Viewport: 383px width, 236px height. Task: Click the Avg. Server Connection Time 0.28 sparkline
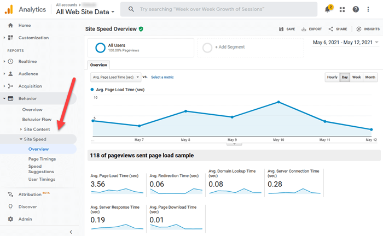click(294, 191)
